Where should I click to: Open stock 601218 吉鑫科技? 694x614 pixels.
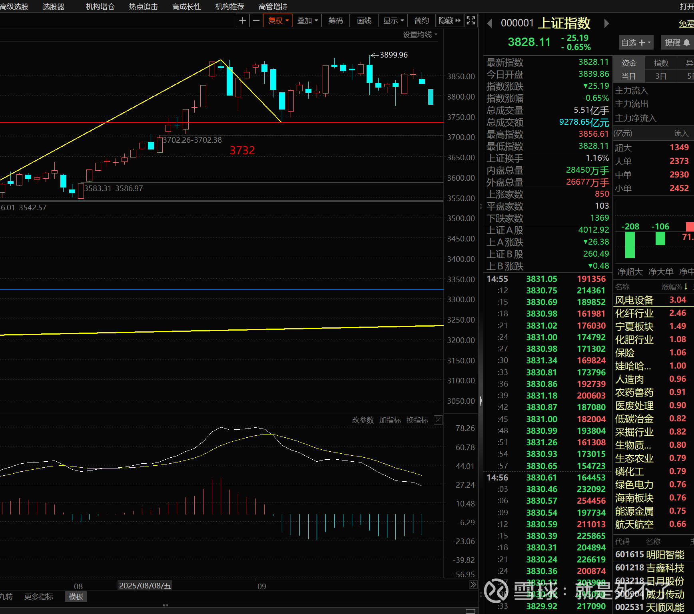tap(653, 568)
